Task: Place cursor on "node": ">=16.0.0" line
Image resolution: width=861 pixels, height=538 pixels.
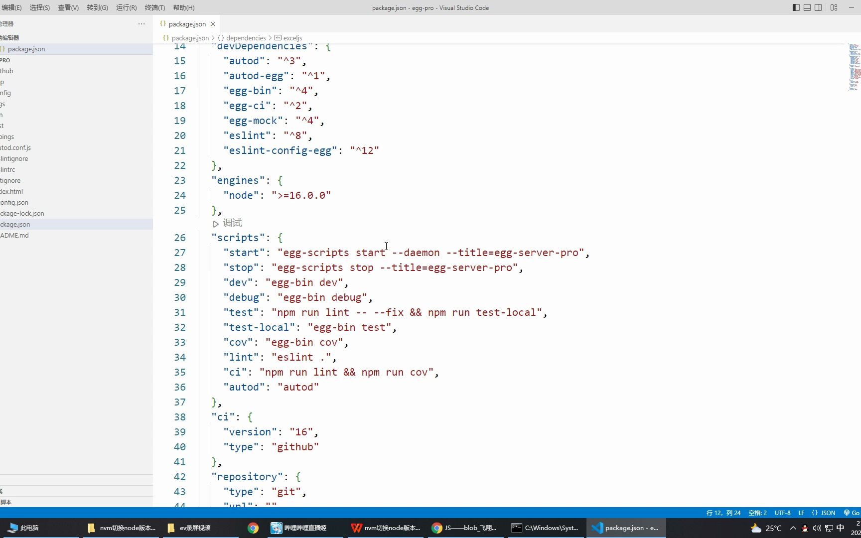Action: click(x=277, y=195)
